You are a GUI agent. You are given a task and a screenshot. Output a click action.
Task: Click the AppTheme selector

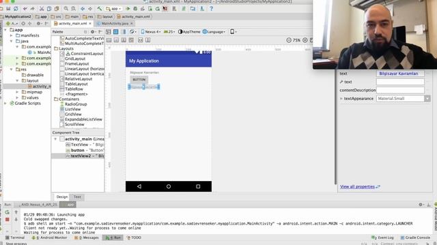(x=189, y=32)
